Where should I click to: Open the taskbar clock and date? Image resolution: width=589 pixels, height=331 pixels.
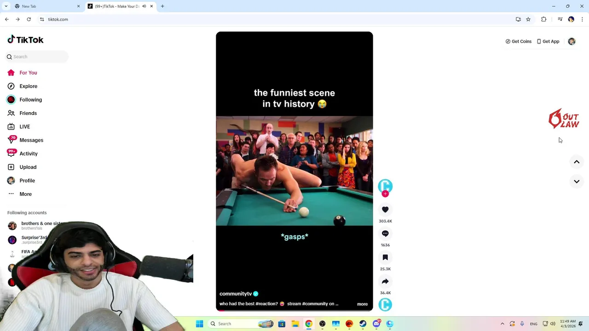(568, 324)
